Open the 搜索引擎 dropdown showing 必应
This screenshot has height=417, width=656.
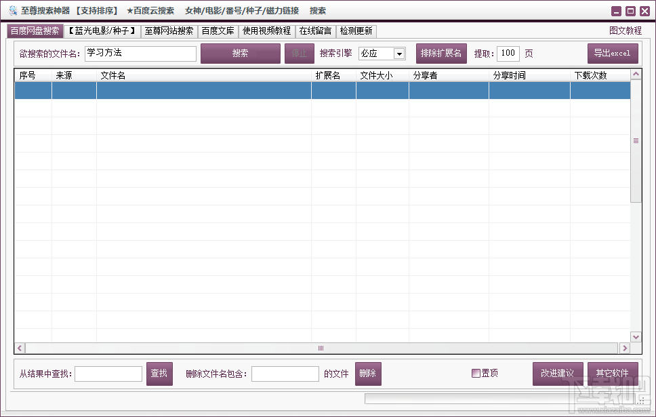click(382, 54)
